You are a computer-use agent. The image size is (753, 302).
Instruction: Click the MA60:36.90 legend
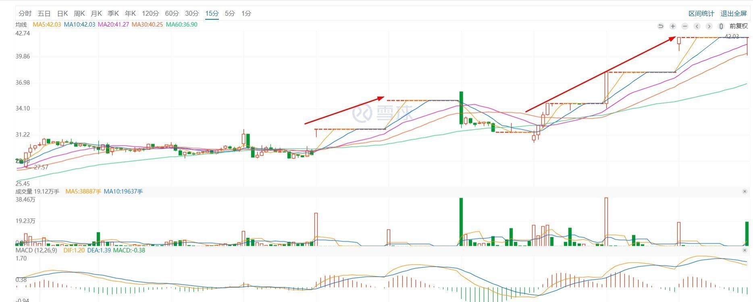181,25
